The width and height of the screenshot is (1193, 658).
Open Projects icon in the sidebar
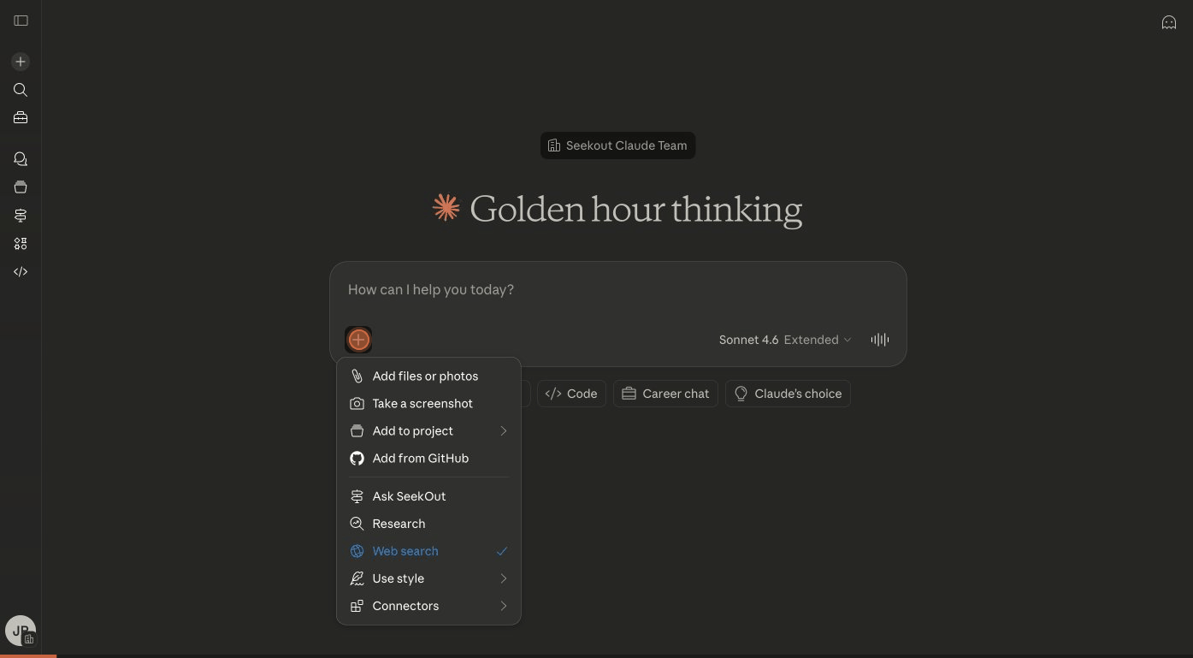[21, 187]
